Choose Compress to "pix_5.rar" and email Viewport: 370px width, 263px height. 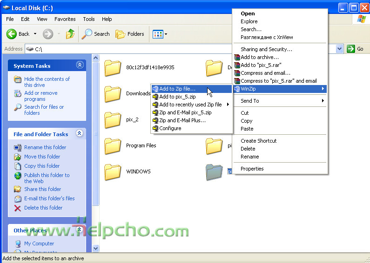point(280,81)
